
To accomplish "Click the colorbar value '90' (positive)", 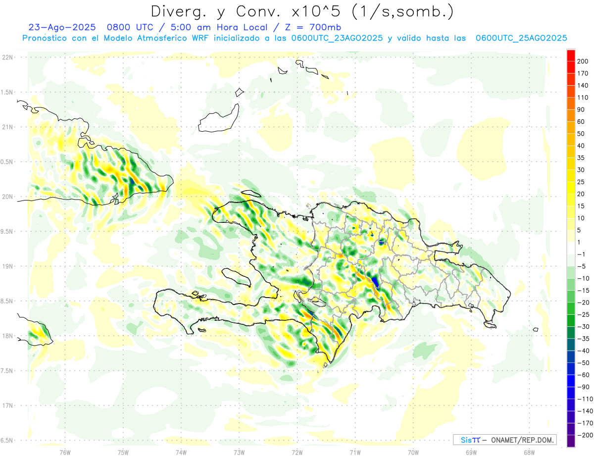I will coord(581,110).
